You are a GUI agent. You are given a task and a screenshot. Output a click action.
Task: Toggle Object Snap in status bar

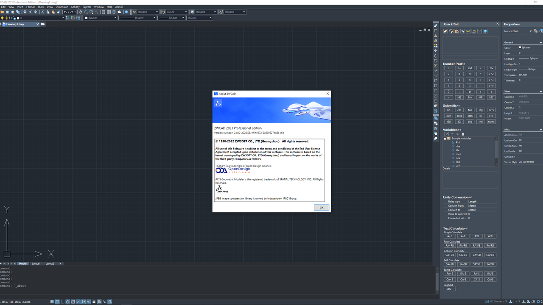point(73,302)
